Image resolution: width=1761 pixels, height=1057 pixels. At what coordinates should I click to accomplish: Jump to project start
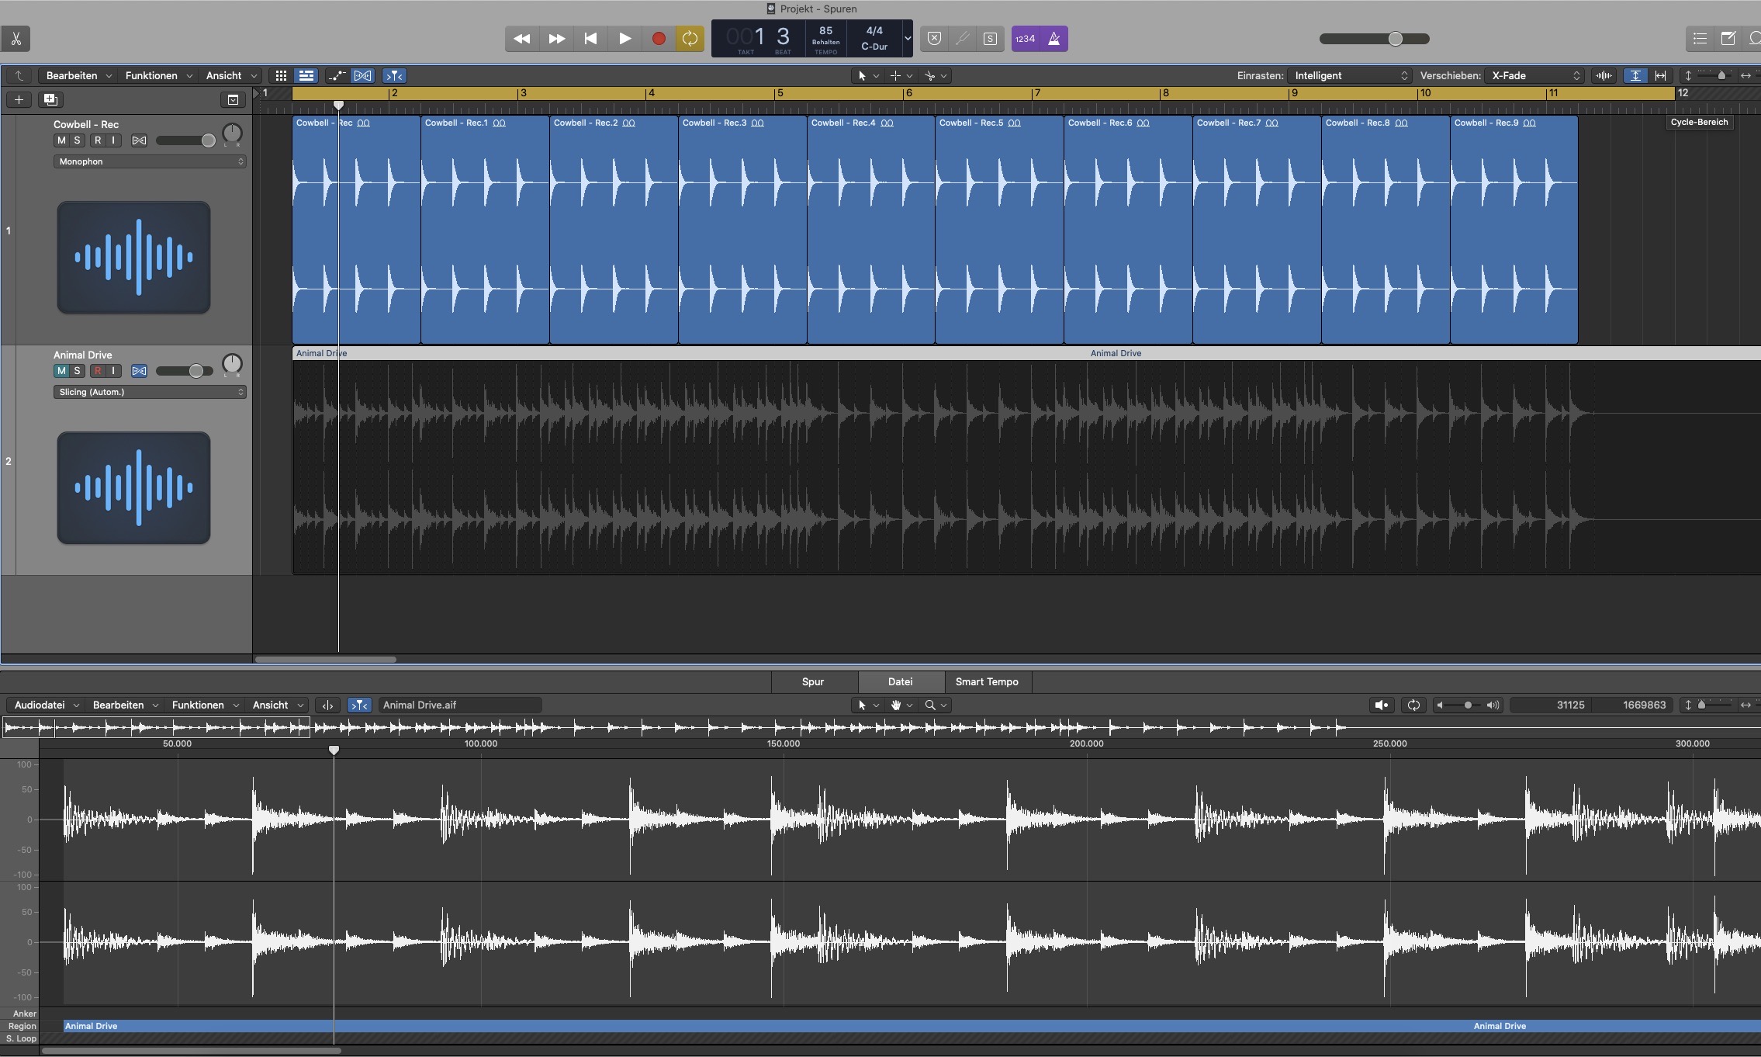590,39
